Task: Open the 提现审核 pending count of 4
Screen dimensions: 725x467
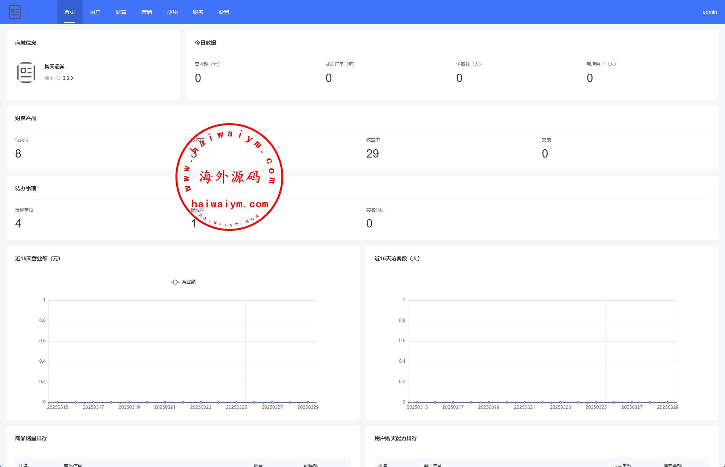Action: click(18, 224)
